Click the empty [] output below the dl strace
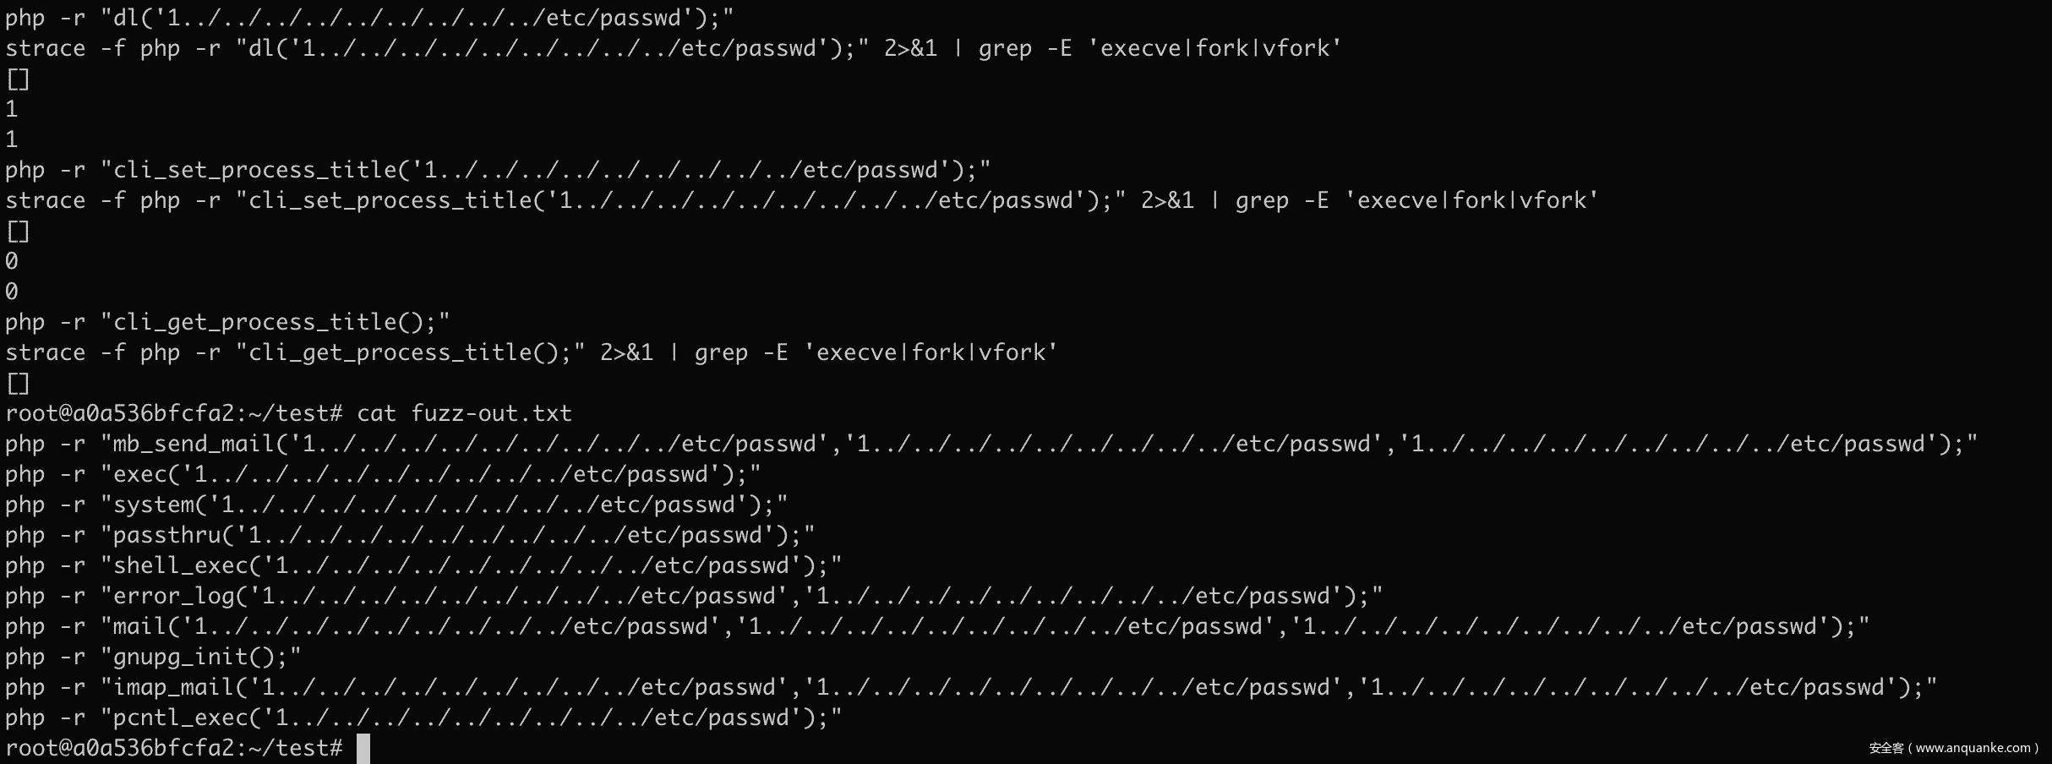The image size is (2052, 764). click(x=18, y=79)
